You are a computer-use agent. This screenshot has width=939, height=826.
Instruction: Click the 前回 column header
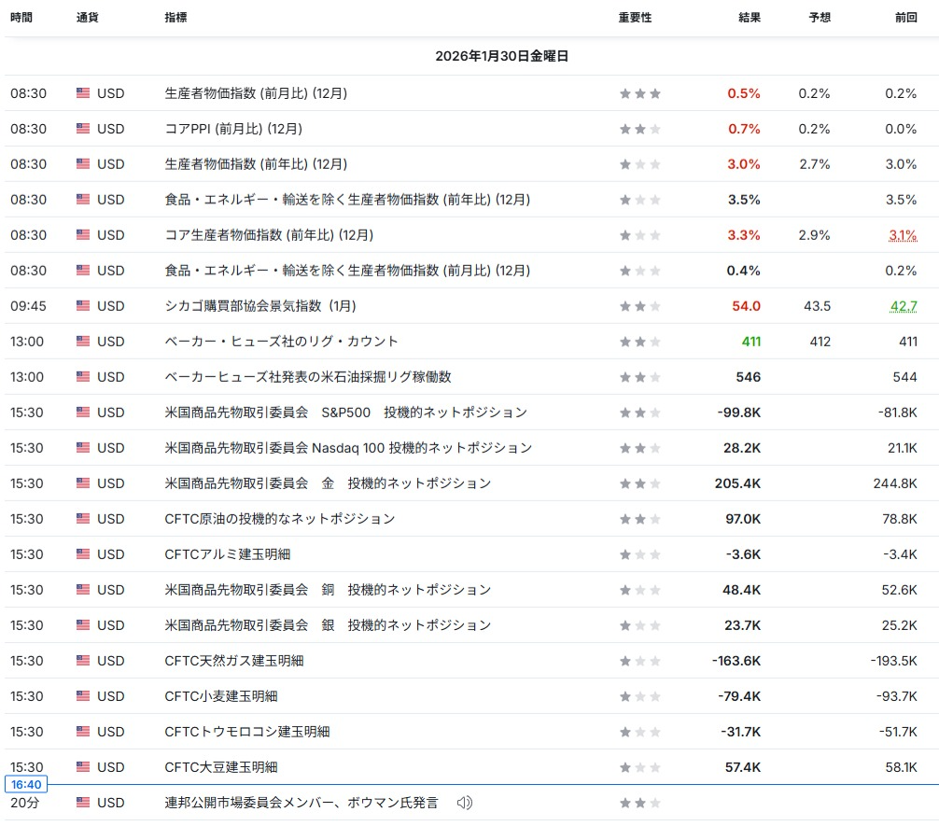tap(905, 18)
